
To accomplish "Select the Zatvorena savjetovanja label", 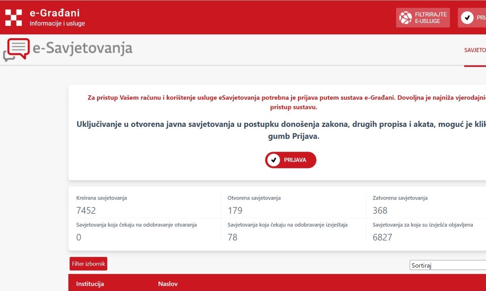I will (x=400, y=198).
